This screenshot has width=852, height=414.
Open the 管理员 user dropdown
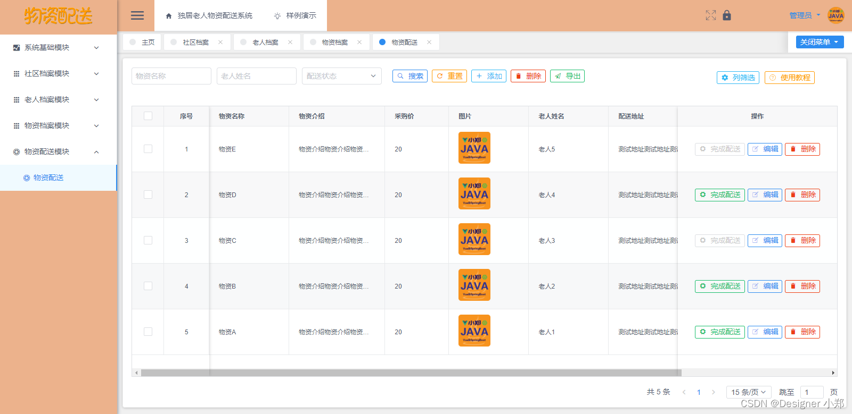point(805,15)
